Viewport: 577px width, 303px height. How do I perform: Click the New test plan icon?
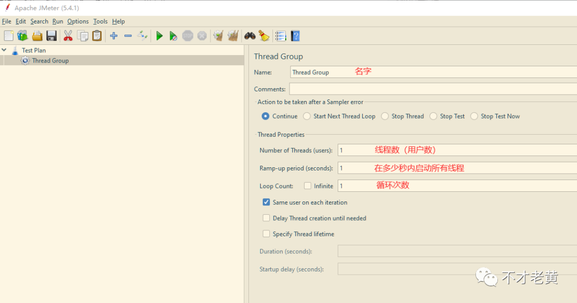pyautogui.click(x=9, y=36)
